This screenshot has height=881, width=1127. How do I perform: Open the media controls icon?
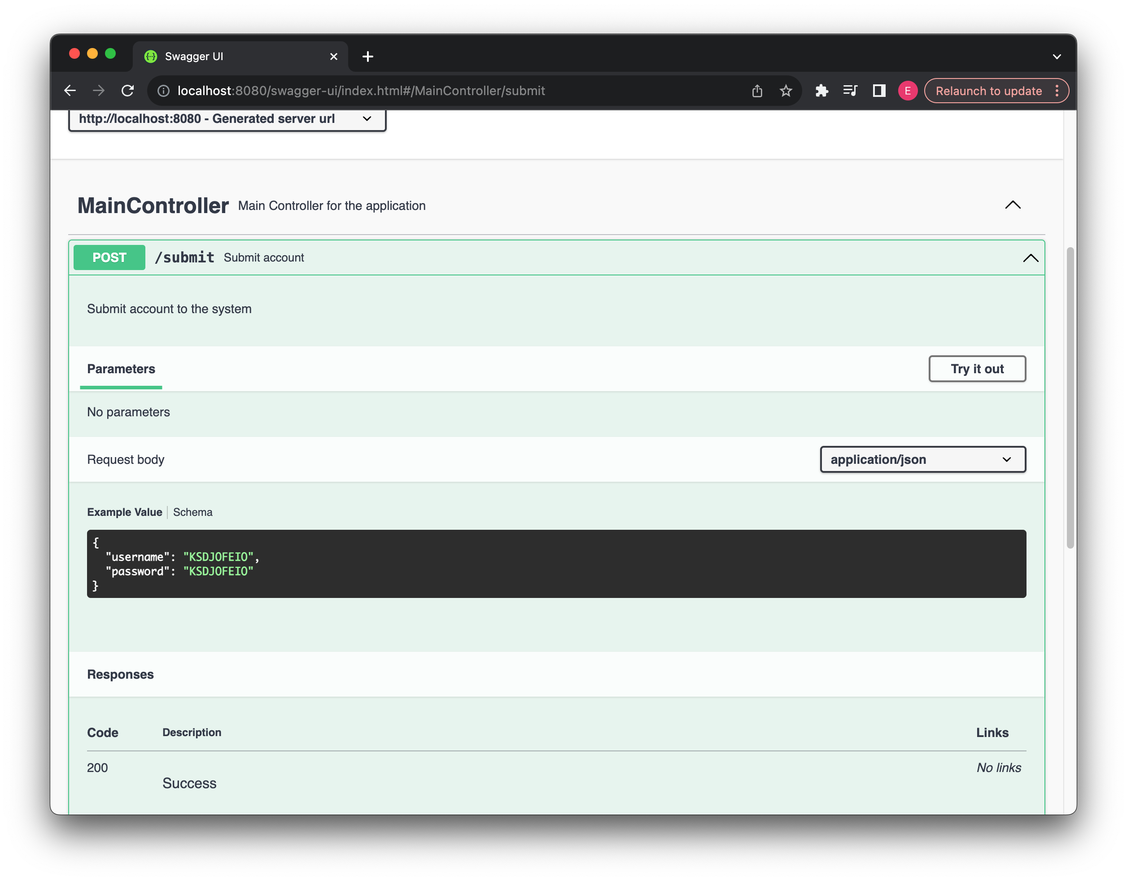[850, 91]
